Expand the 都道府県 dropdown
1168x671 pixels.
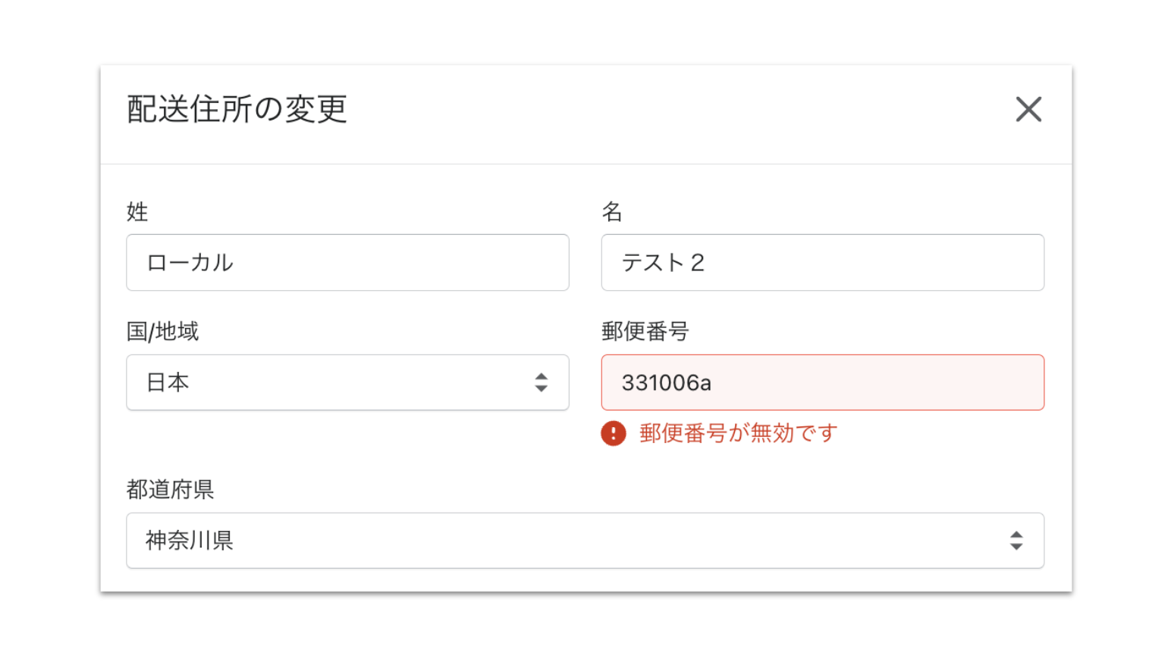pos(584,541)
